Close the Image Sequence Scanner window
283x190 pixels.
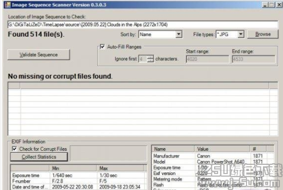coord(279,5)
